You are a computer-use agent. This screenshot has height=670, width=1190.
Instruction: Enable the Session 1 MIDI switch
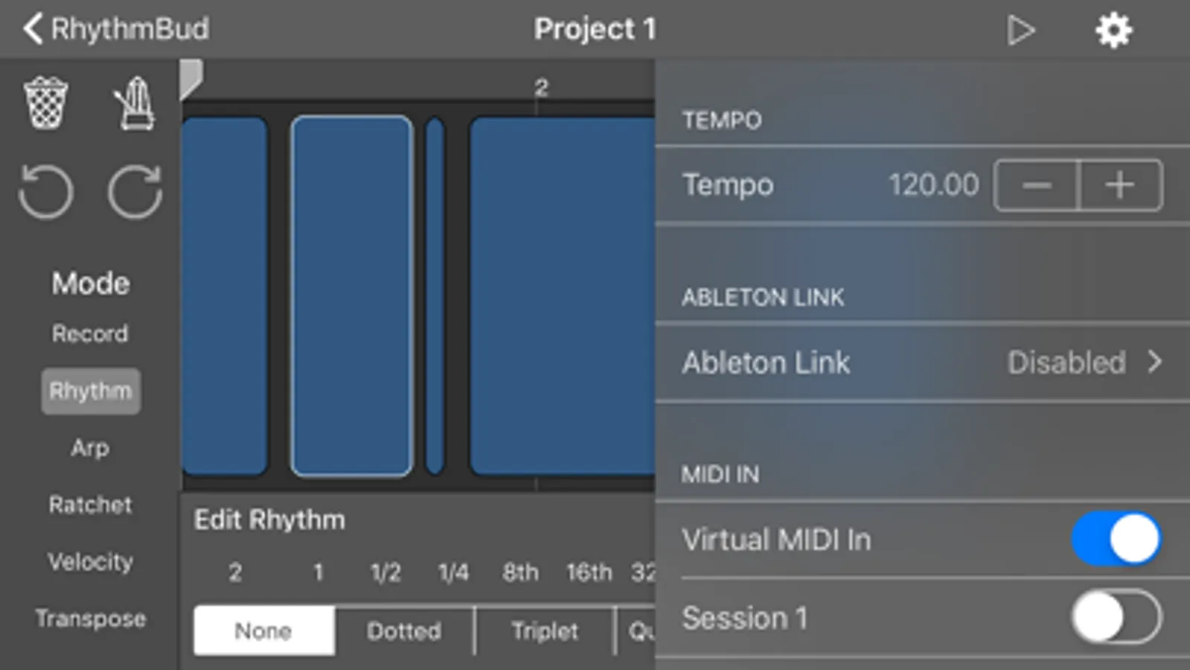click(1116, 617)
